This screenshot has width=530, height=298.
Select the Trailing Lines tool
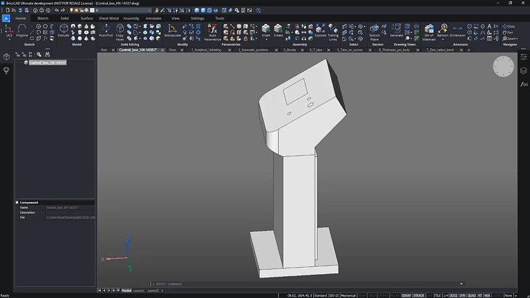click(333, 32)
